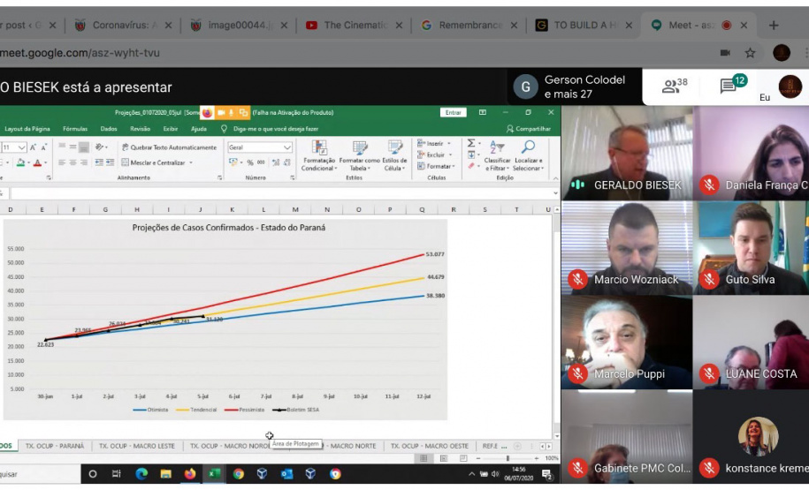This screenshot has width=809, height=490.
Task: Click Formatação Condicional icon in the ribbon
Action: pos(319,148)
